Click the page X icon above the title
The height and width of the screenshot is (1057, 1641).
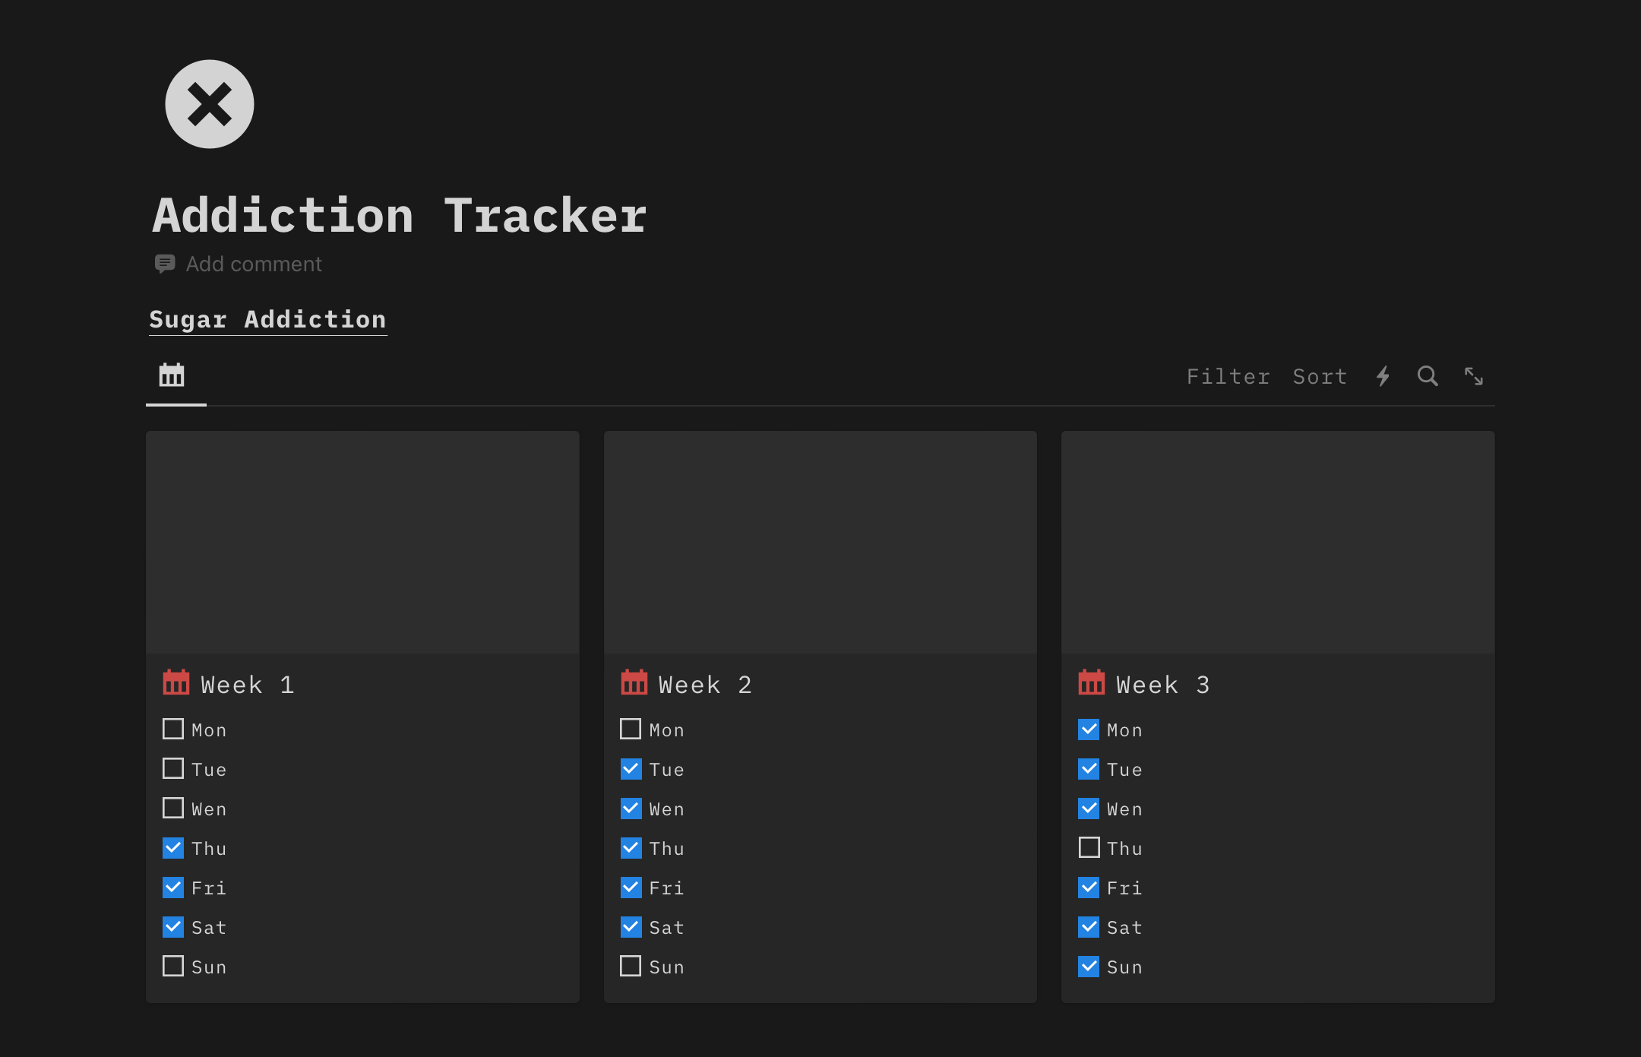[x=210, y=104]
